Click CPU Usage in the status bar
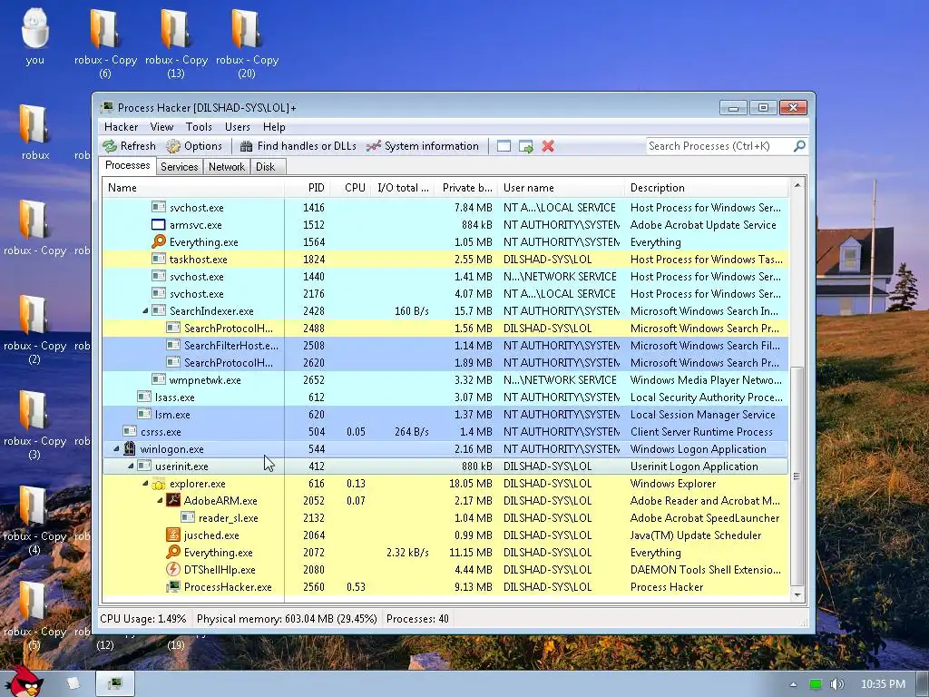Image resolution: width=929 pixels, height=697 pixels. [x=142, y=619]
